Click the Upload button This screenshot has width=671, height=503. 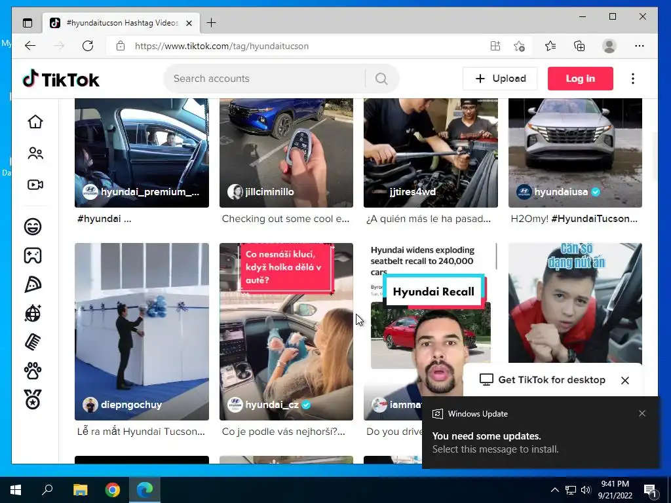(x=500, y=79)
